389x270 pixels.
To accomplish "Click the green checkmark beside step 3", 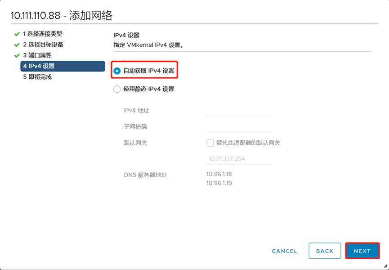I will point(17,56).
